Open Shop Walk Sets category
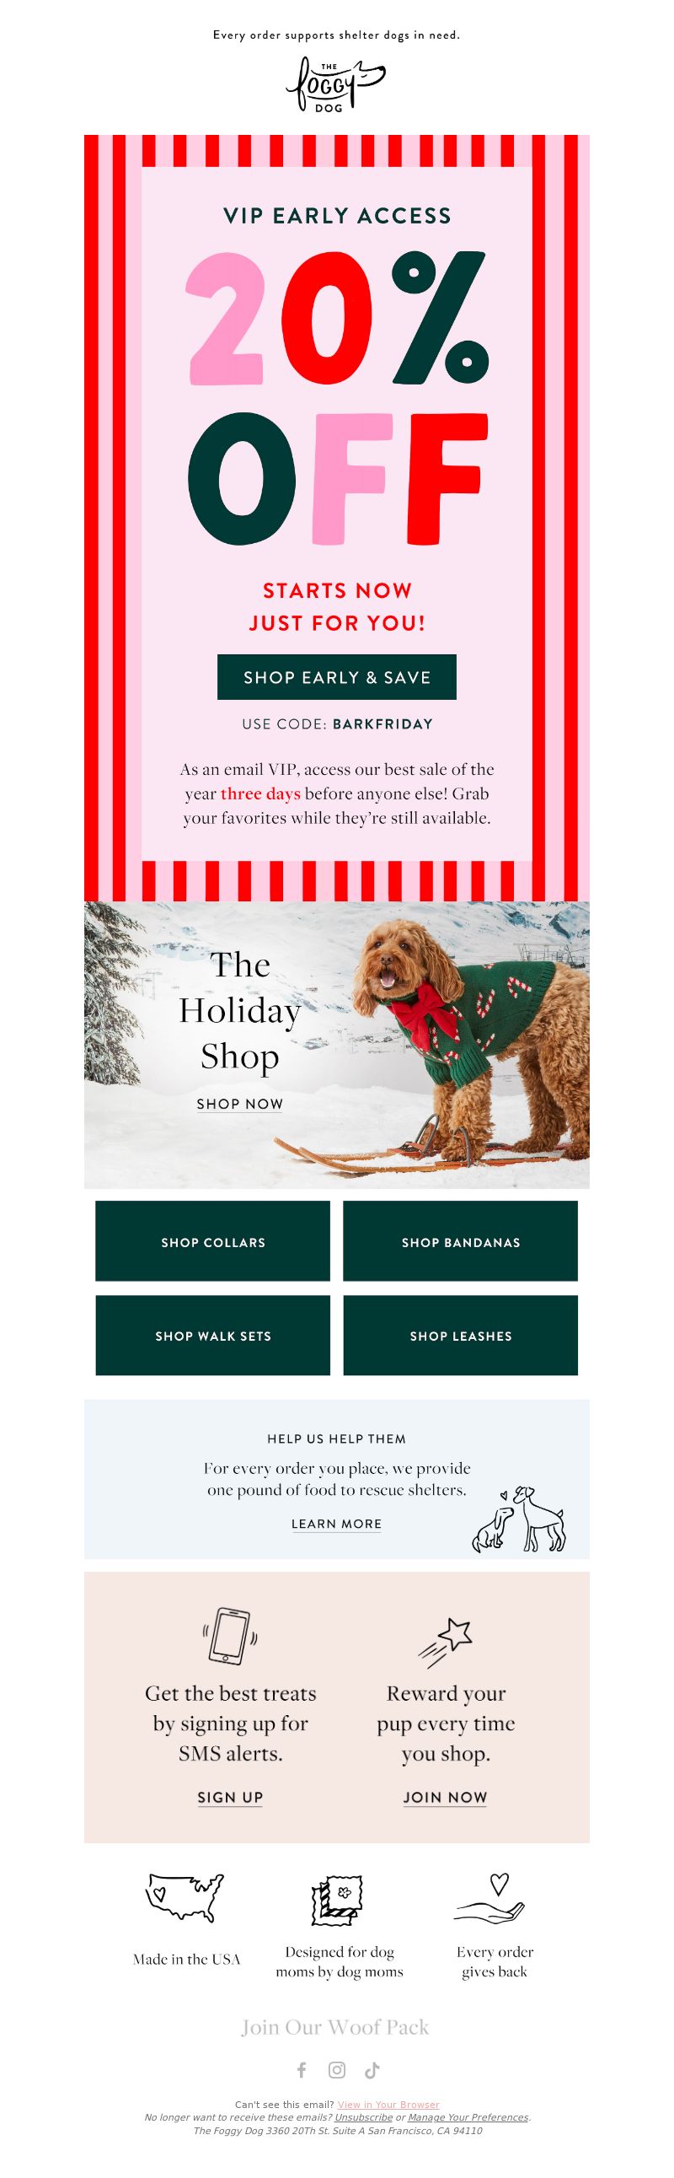Viewport: 674px width, 2178px height. pos(213,1335)
